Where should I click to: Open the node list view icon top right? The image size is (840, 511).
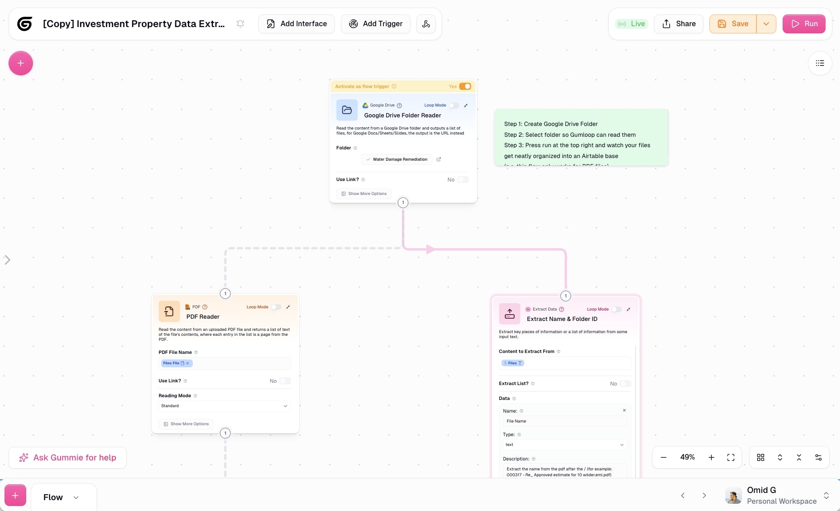(820, 63)
